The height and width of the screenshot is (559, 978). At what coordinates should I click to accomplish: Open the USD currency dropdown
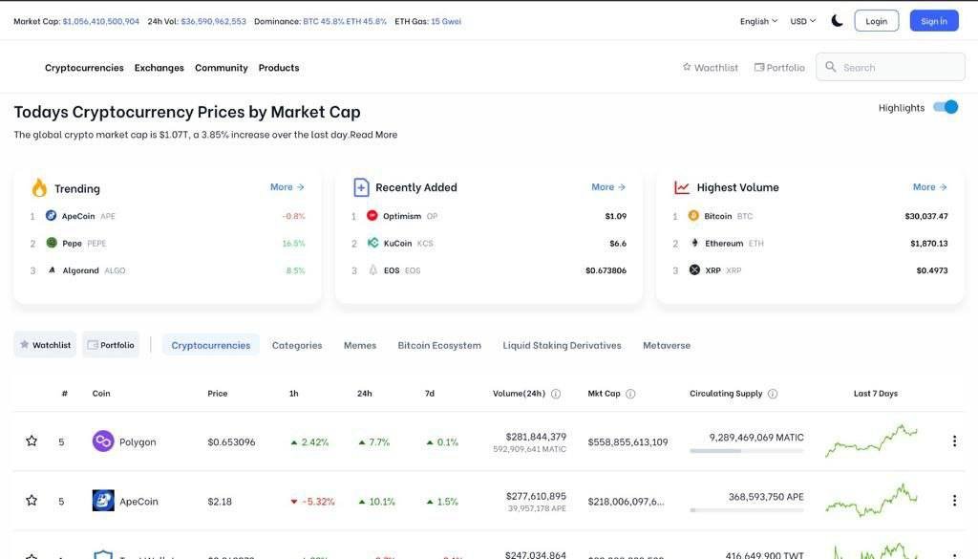click(802, 21)
